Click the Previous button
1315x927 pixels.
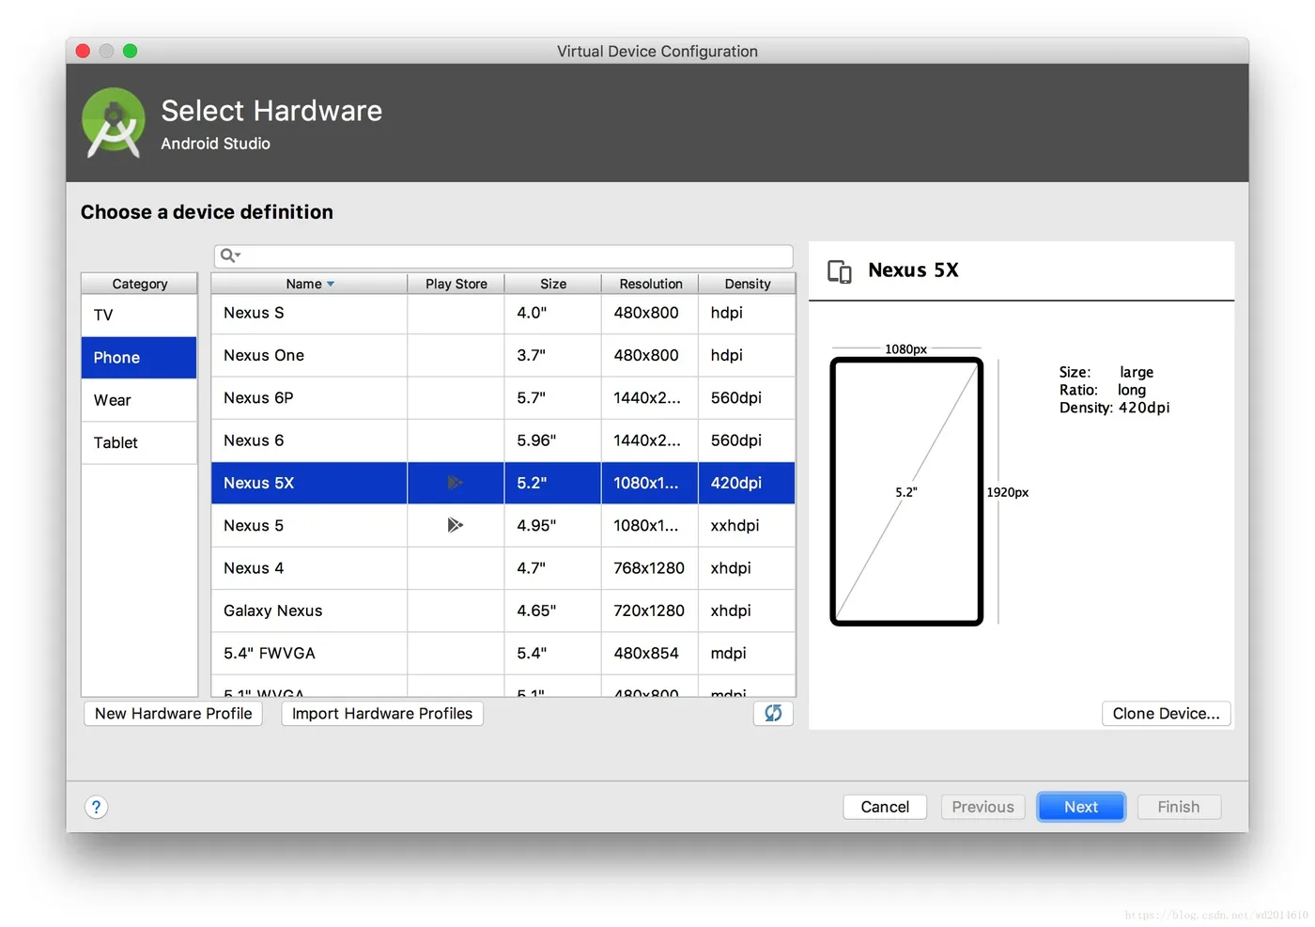[982, 807]
